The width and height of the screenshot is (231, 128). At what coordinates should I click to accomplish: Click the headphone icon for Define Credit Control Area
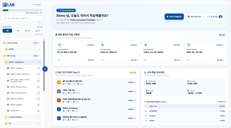(38, 74)
